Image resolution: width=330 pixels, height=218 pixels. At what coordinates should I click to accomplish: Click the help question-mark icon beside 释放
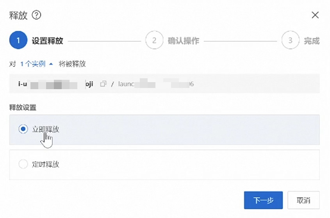click(x=37, y=15)
